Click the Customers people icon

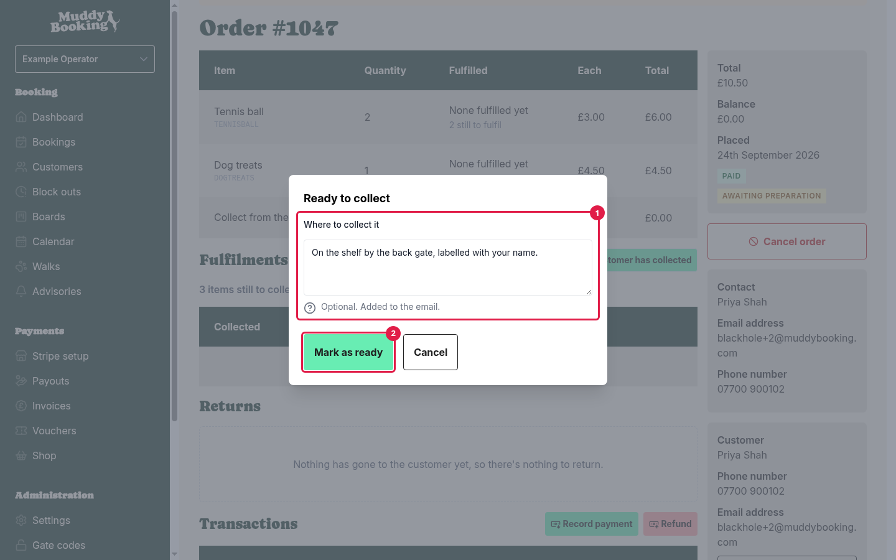tap(21, 167)
